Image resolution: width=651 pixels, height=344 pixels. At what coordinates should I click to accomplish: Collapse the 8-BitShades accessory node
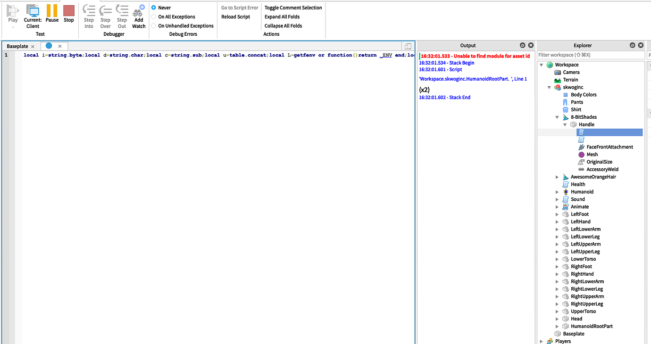pyautogui.click(x=558, y=117)
